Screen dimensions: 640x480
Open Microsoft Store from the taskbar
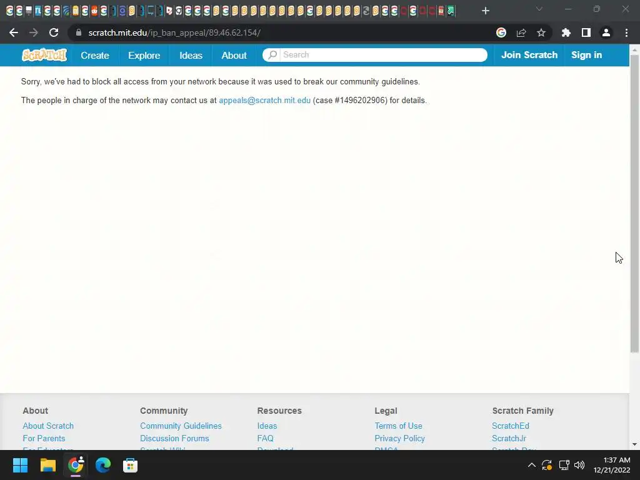click(x=130, y=465)
